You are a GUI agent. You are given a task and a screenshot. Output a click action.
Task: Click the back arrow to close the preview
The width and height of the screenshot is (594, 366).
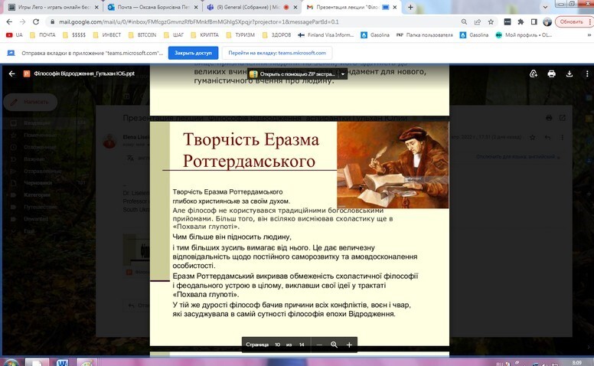coord(11,74)
